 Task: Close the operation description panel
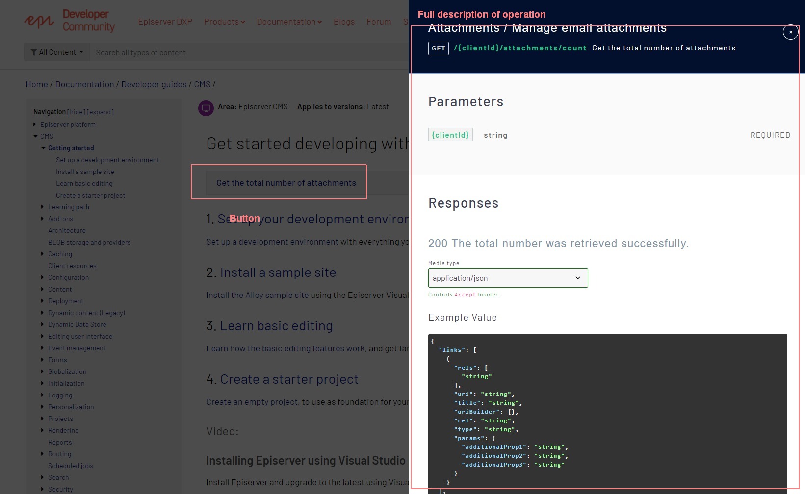click(x=790, y=32)
